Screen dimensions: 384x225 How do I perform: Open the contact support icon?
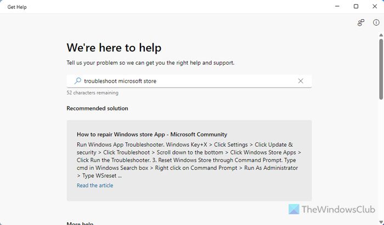pos(361,23)
